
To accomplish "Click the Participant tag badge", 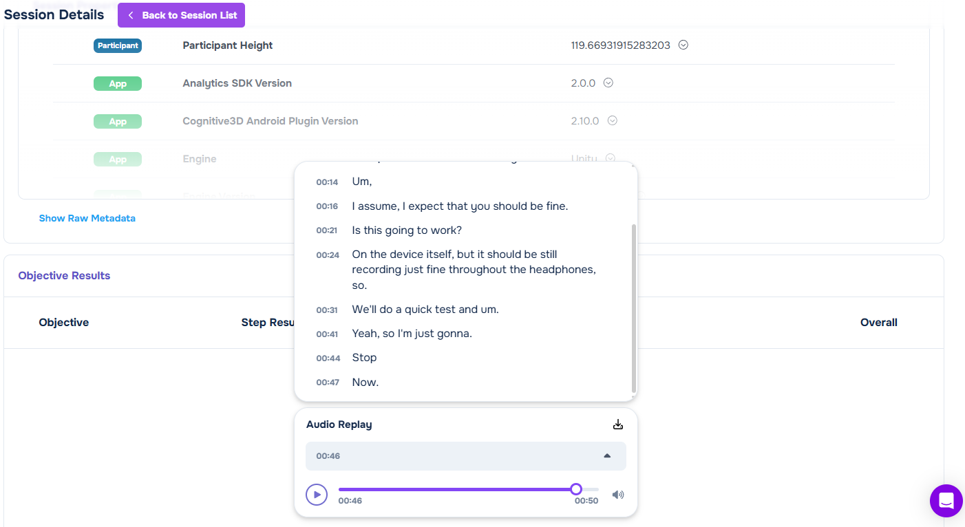I will 118,45.
